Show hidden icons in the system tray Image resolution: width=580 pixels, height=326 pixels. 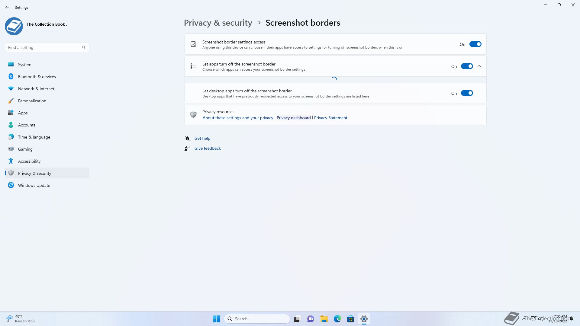pyautogui.click(x=524, y=318)
